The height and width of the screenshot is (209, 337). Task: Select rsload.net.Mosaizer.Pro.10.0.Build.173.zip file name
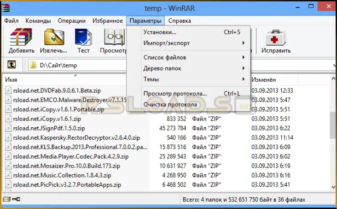[67, 166]
